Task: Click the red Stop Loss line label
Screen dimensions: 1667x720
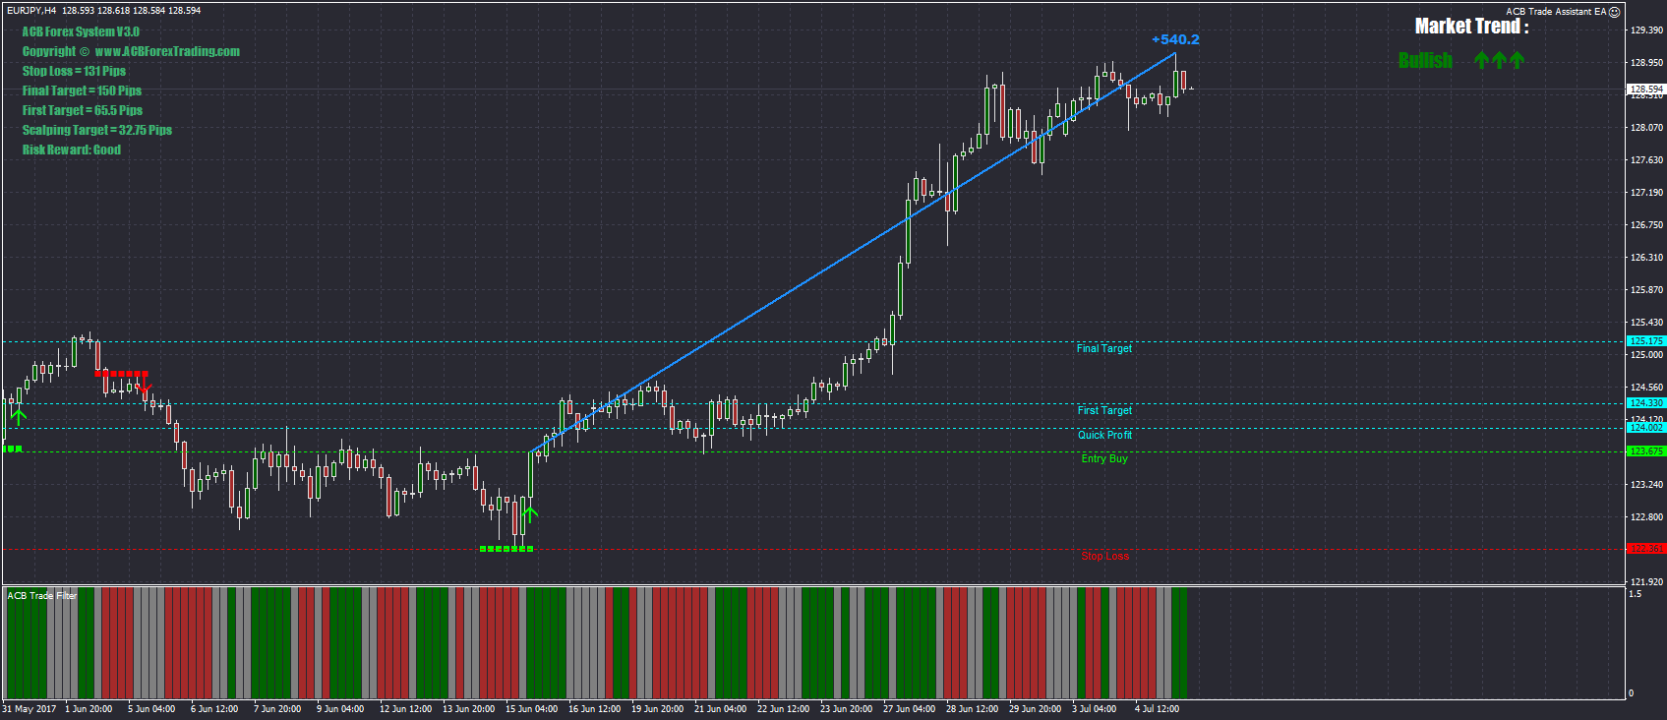Action: coord(1105,556)
